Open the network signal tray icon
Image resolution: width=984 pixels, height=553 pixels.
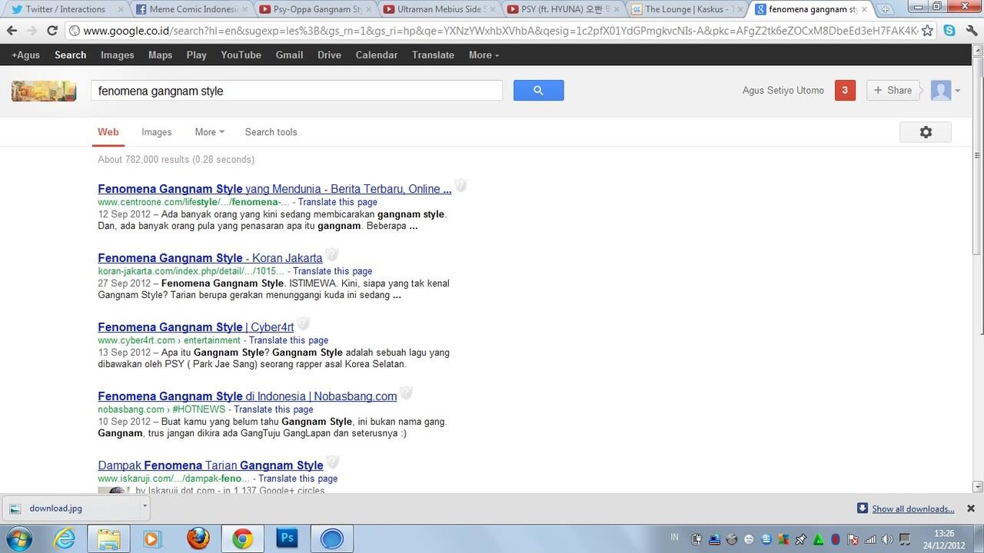(870, 539)
